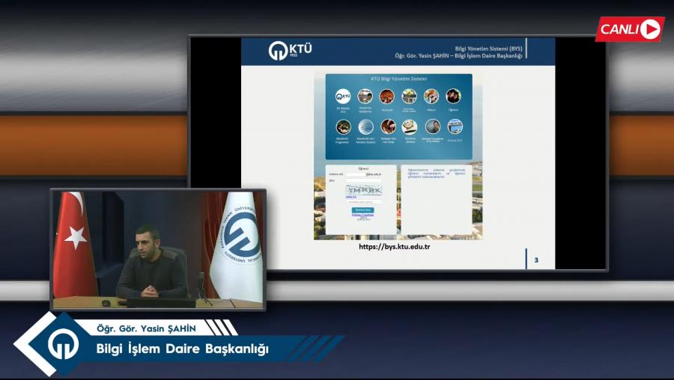Open the Akademik Programlar icon
The width and height of the screenshot is (674, 380).
[x=343, y=126]
